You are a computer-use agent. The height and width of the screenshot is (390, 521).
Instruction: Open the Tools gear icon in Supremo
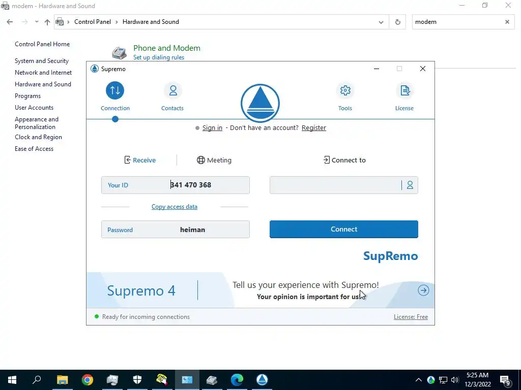tap(345, 90)
